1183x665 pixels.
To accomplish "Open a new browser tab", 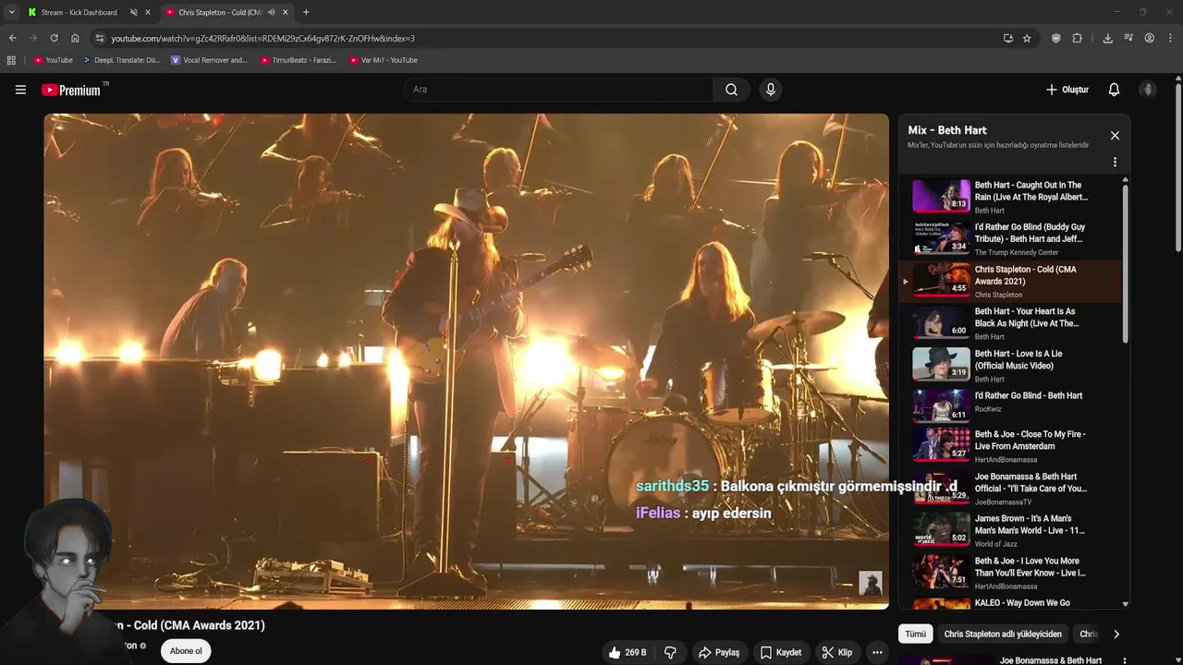I will [306, 12].
